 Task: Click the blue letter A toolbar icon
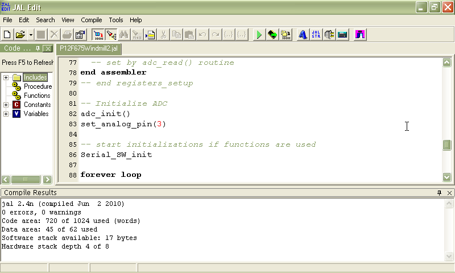(x=303, y=35)
